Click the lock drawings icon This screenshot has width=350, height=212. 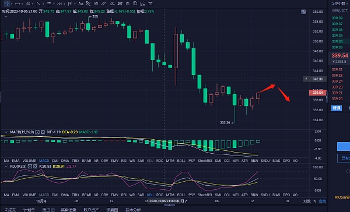point(127,3)
